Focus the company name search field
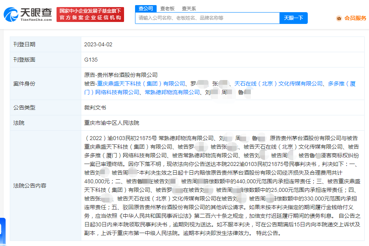 point(207,18)
